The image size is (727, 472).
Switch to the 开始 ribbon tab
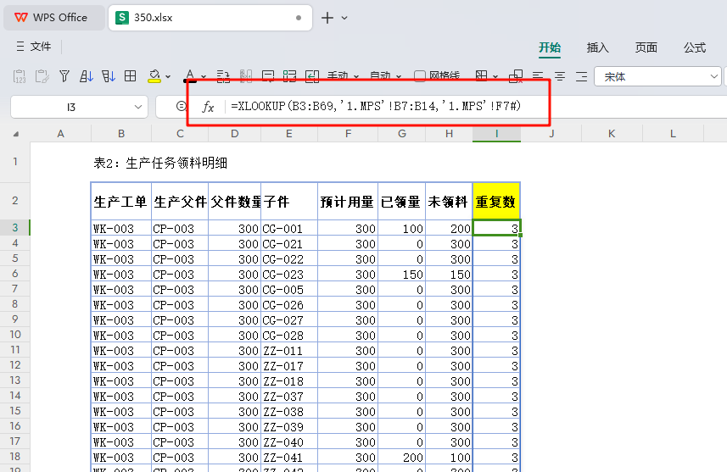coord(550,47)
